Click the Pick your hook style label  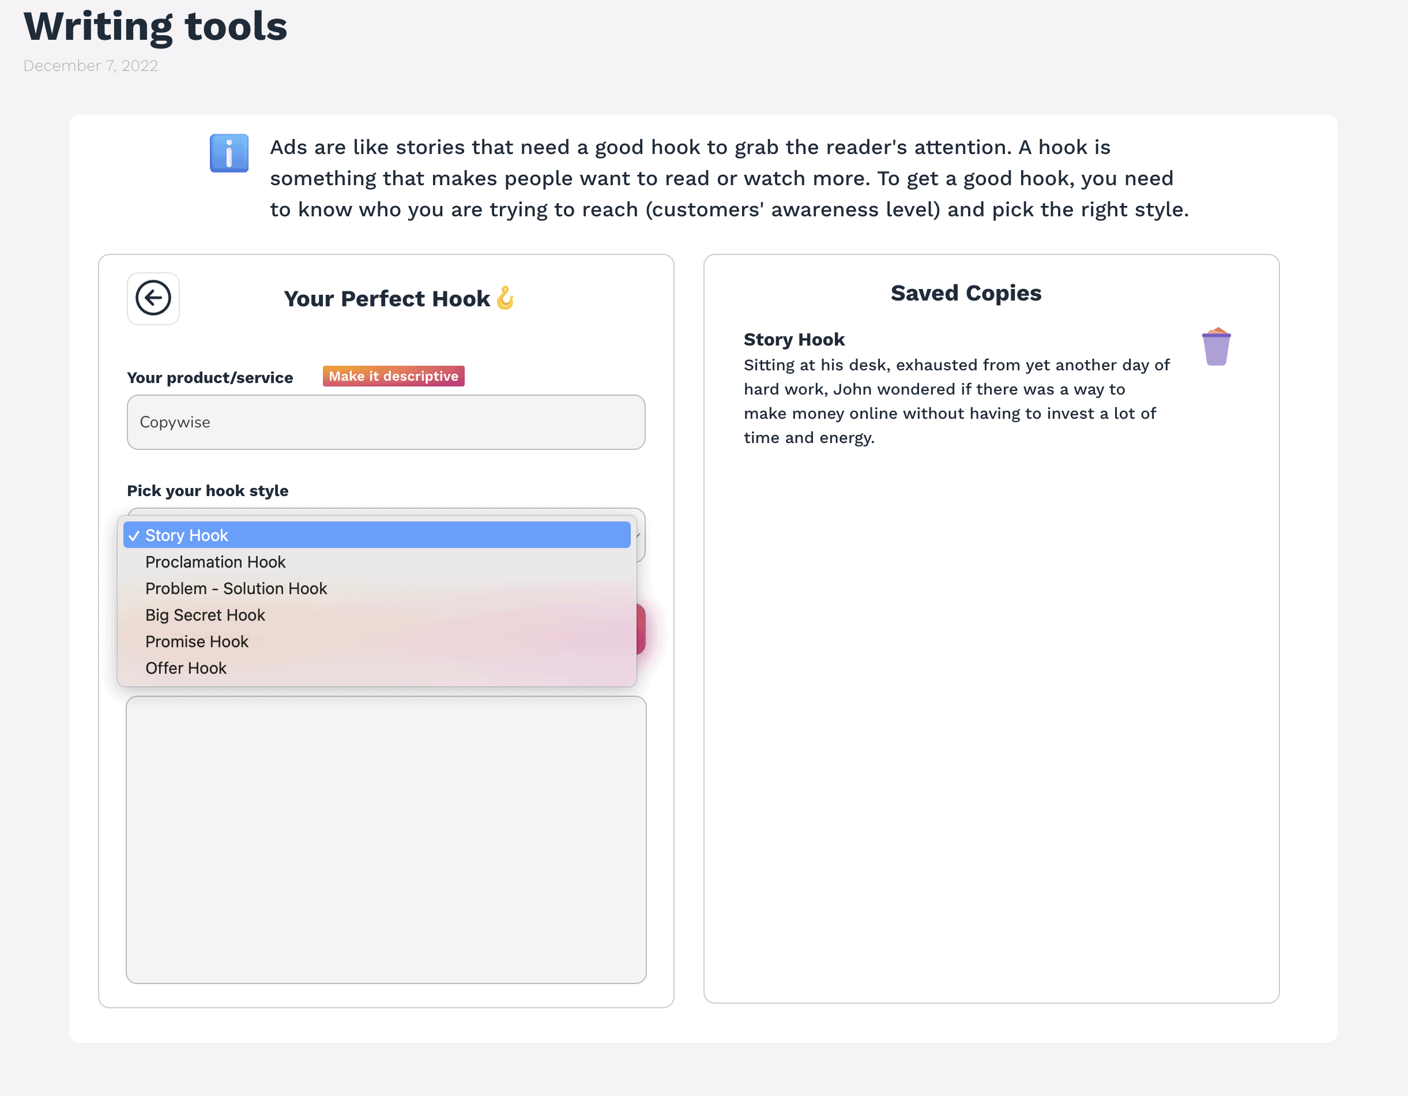point(208,491)
